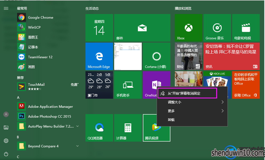Screen dimensions: 265x160
Task: Open the art supplies photo tile
Action: point(188,79)
